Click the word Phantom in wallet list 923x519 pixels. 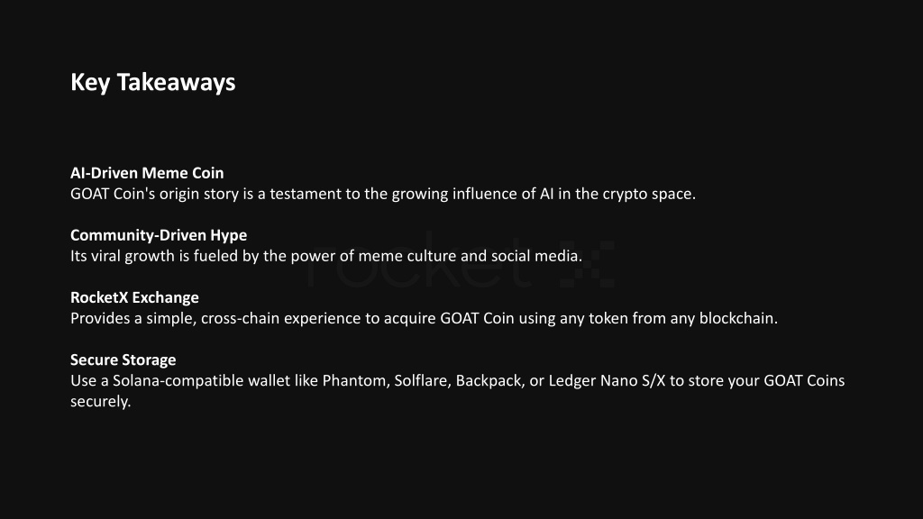coord(355,381)
